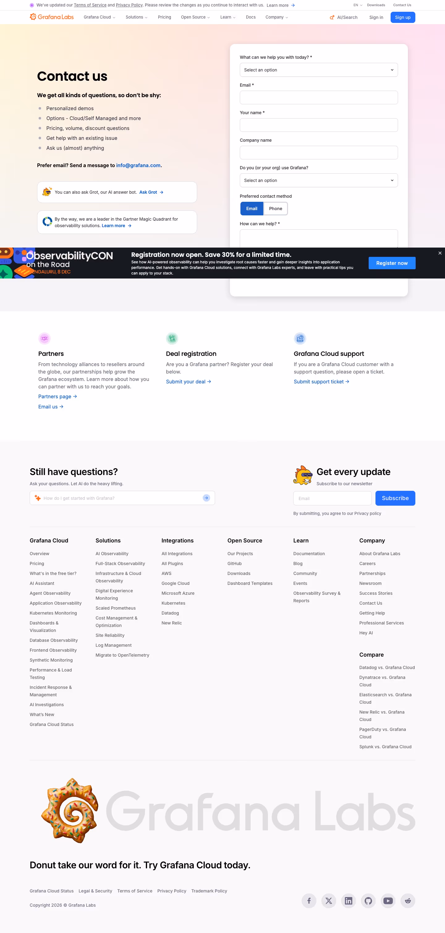Open Grafana Labs YouTube icon
445x933 pixels.
click(x=388, y=901)
